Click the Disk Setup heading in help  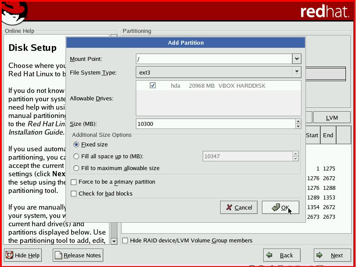click(33, 48)
